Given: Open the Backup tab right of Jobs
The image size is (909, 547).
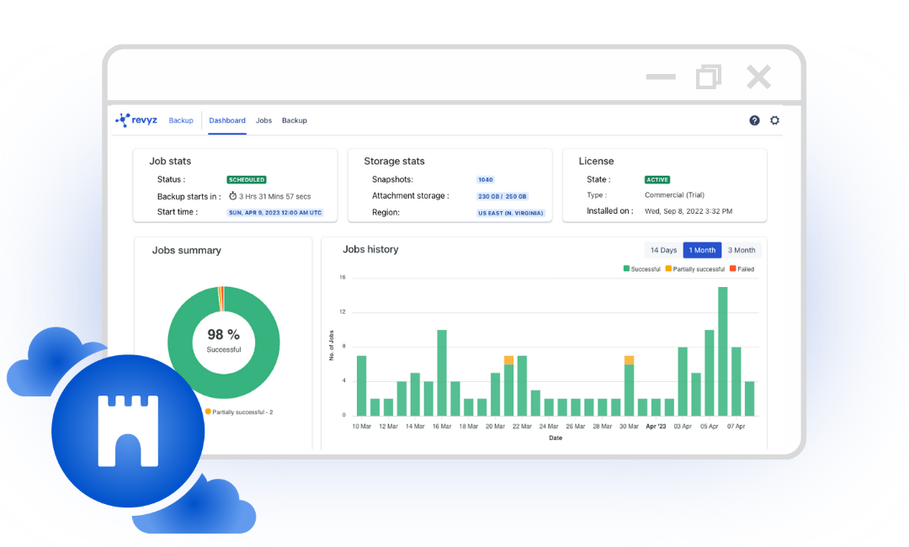Looking at the screenshot, I should pyautogui.click(x=295, y=120).
